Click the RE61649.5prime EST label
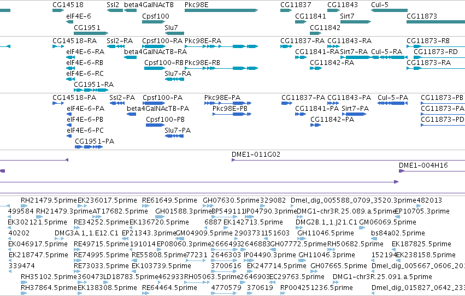465x296 pixels. tap(169, 200)
